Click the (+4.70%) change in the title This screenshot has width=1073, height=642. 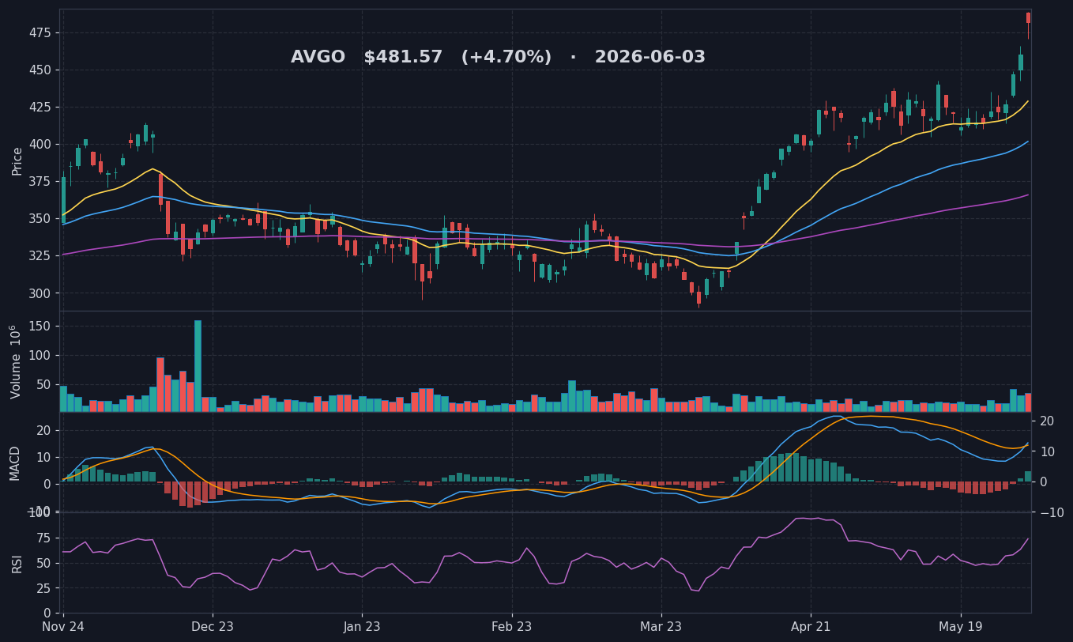tap(506, 58)
